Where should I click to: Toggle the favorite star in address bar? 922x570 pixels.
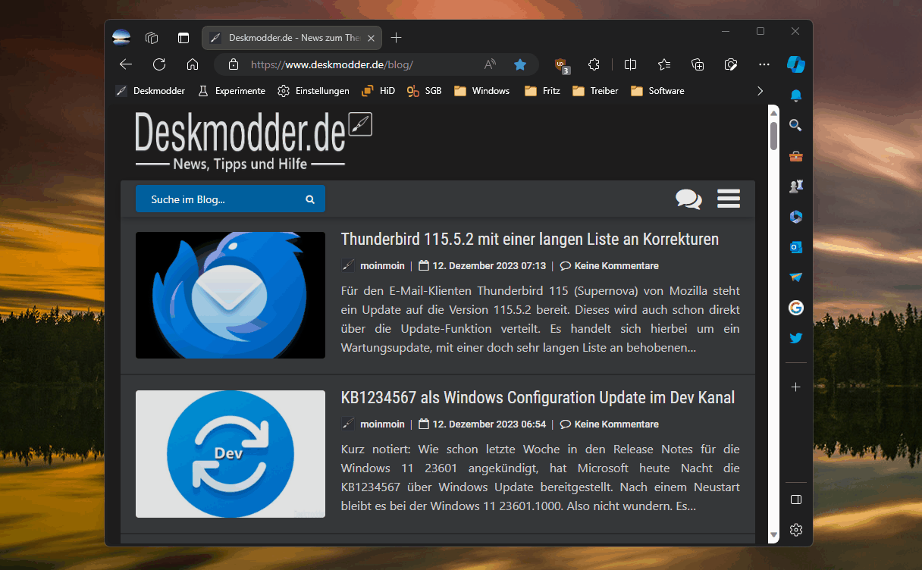click(x=520, y=64)
